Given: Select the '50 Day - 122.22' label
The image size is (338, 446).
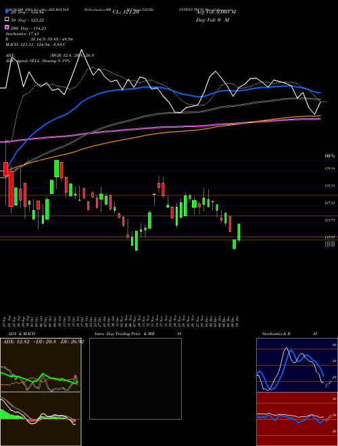Looking at the screenshot, I should coord(27,20).
